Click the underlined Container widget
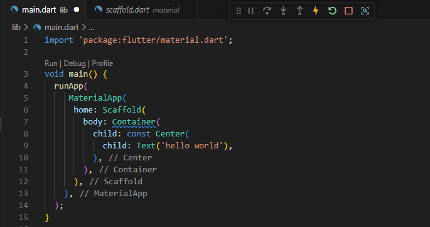 (134, 122)
